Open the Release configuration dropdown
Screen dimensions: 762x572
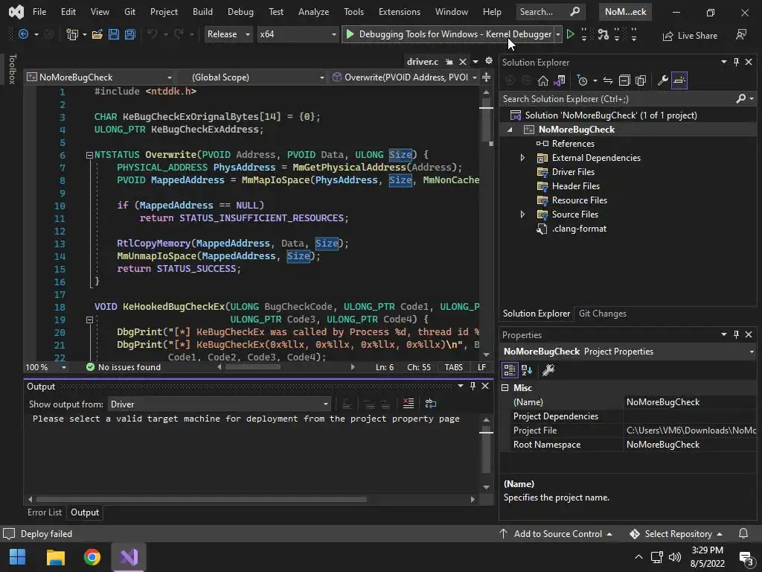pyautogui.click(x=228, y=34)
